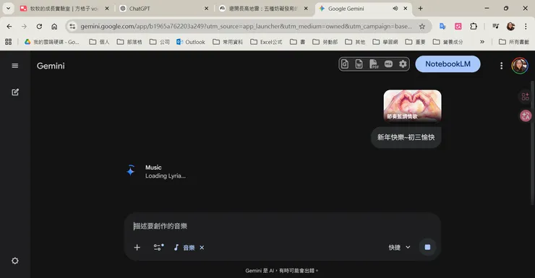This screenshot has width=535, height=278.
Task: Open the Google account avatar in Gemini
Action: click(x=520, y=66)
